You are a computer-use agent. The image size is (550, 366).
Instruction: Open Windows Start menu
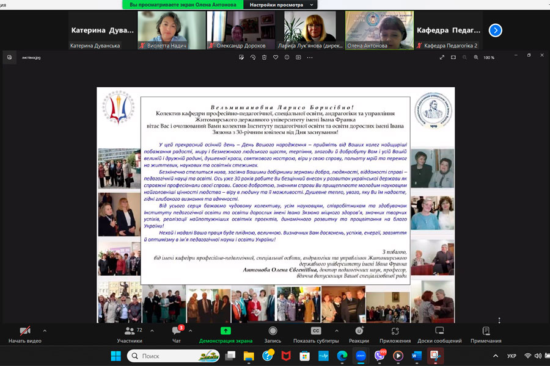pyautogui.click(x=116, y=356)
